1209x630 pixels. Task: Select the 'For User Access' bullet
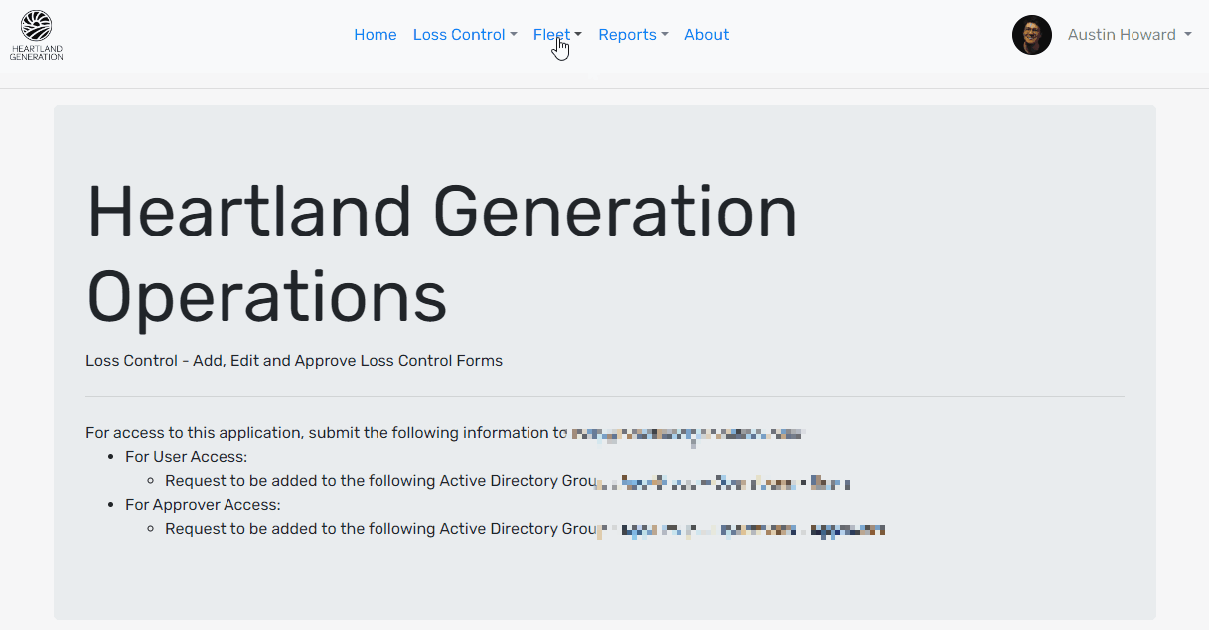click(x=186, y=457)
